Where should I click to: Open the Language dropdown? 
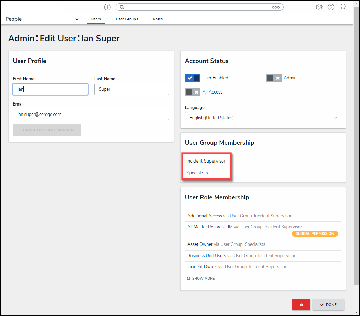[263, 118]
